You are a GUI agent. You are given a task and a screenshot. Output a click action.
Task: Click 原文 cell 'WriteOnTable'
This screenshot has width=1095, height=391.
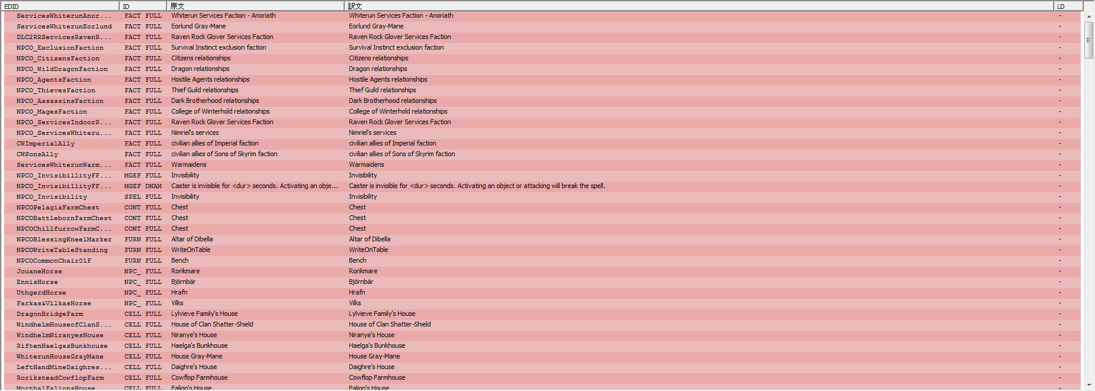pyautogui.click(x=191, y=250)
